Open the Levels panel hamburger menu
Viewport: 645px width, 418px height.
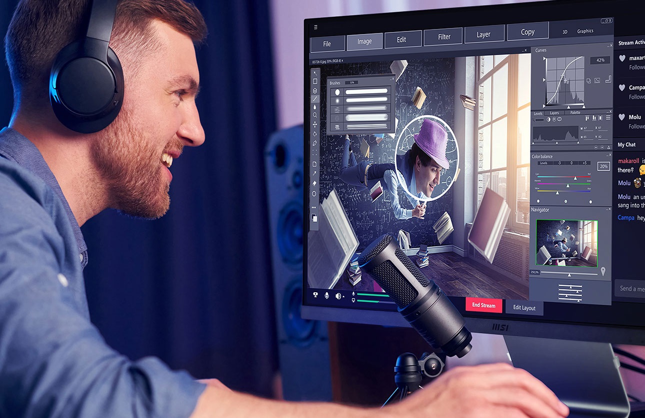coord(607,118)
